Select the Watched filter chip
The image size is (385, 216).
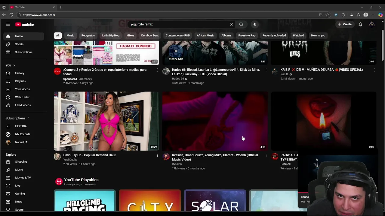(x=298, y=35)
